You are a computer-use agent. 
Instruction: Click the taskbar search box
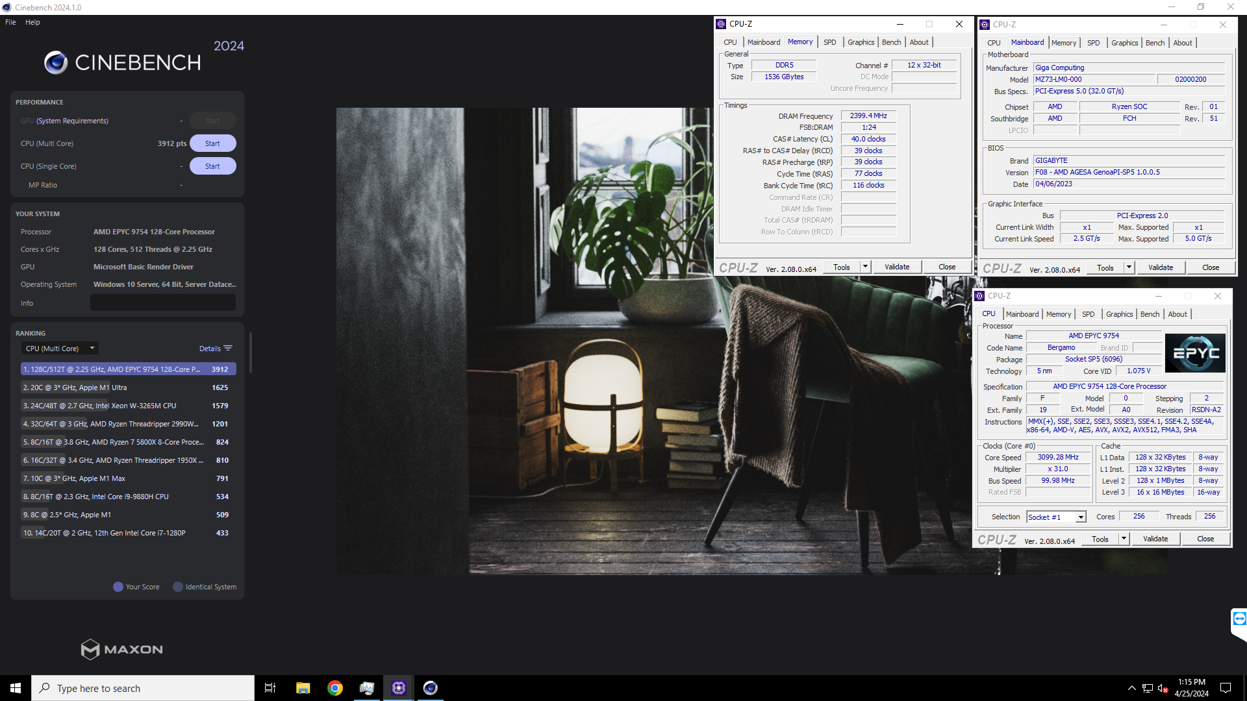tap(143, 688)
